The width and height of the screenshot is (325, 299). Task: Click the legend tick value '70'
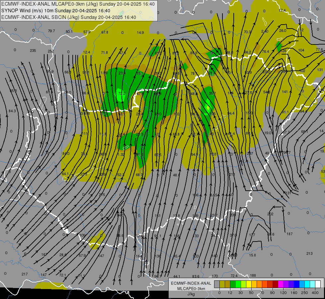point(262,293)
